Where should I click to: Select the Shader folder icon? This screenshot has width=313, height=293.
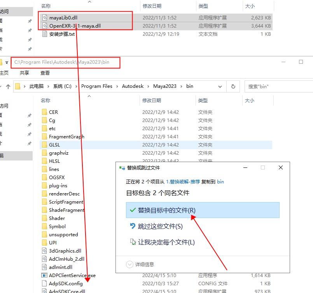click(44, 218)
